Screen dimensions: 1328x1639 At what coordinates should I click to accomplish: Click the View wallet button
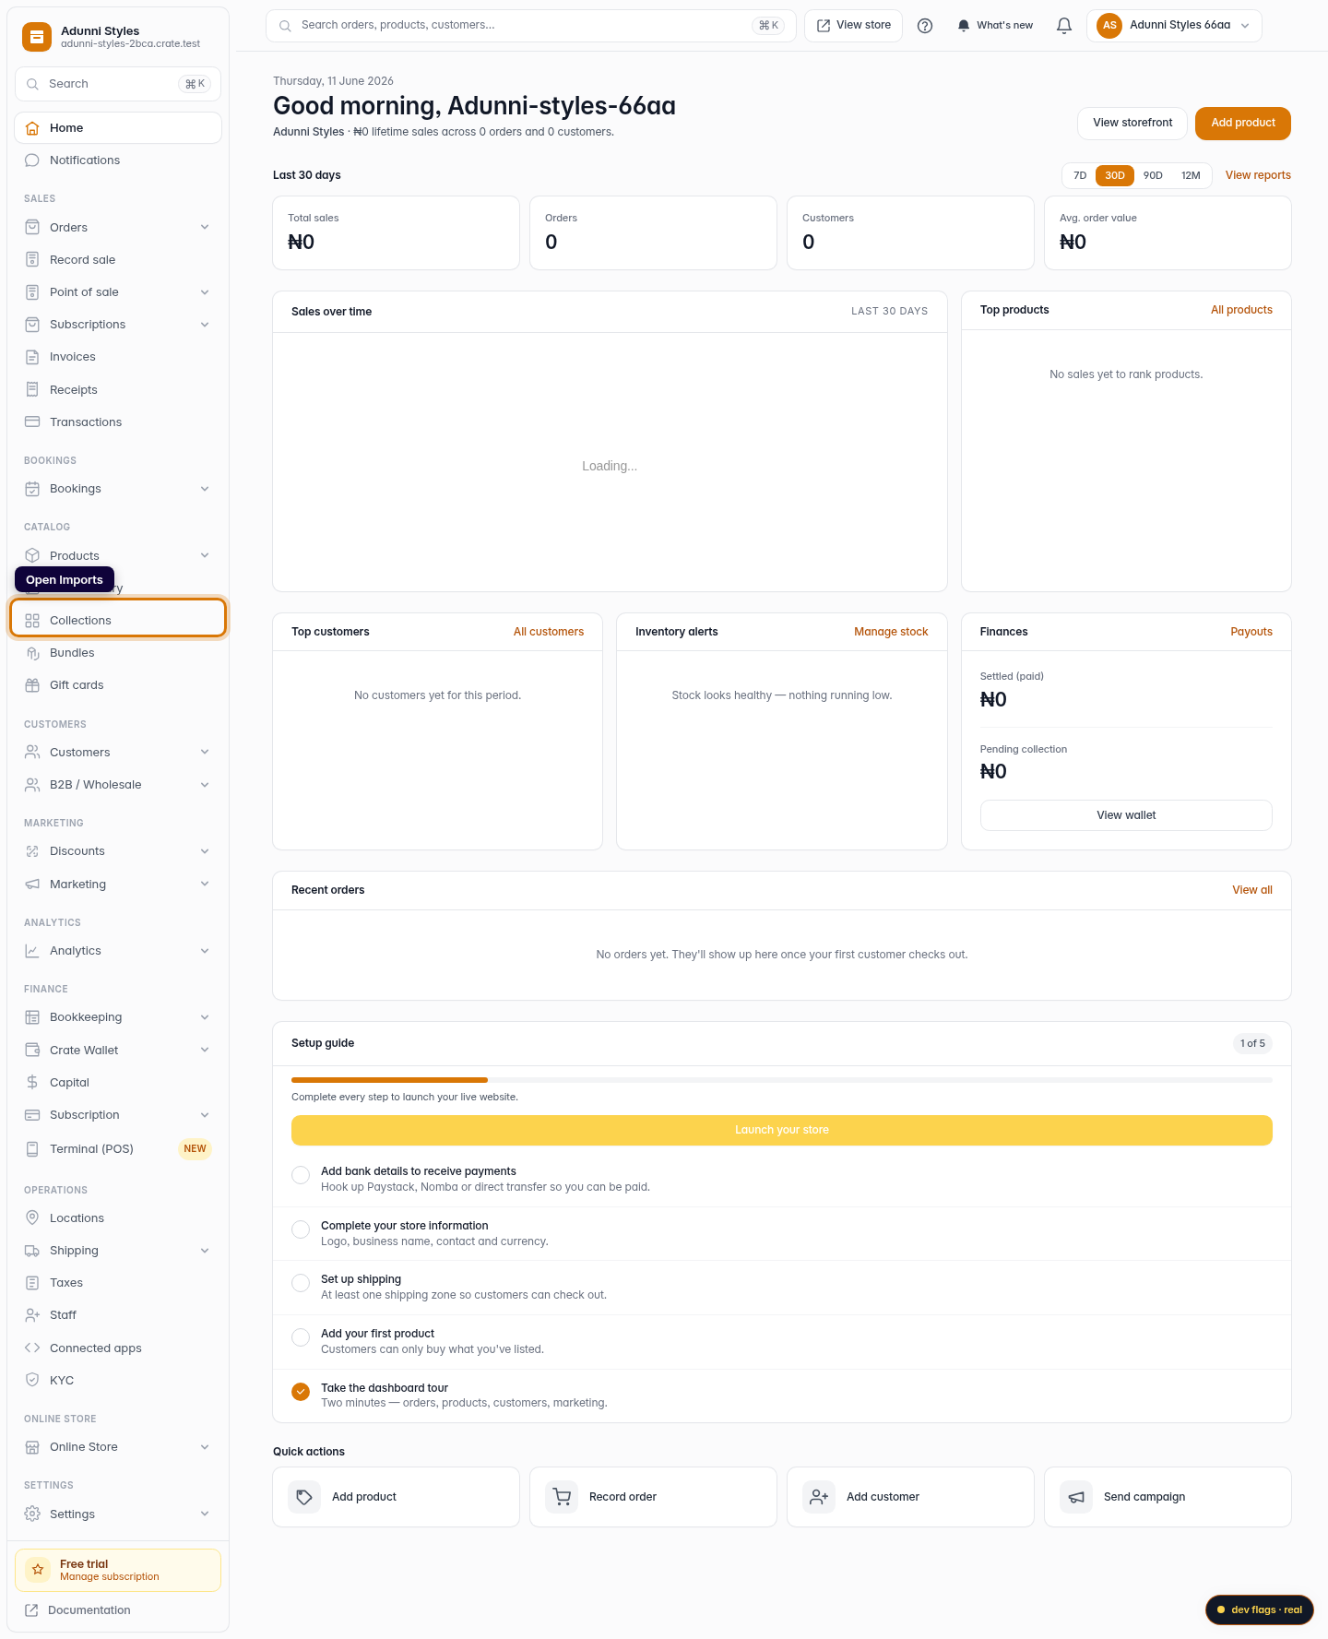pos(1126,815)
